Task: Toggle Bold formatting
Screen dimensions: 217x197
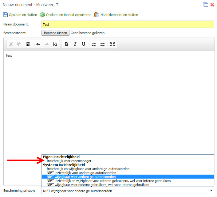Action: 67,44
